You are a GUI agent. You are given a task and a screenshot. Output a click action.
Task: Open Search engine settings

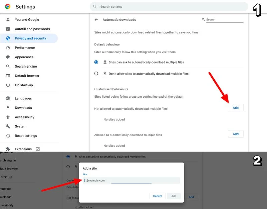[x=26, y=66]
